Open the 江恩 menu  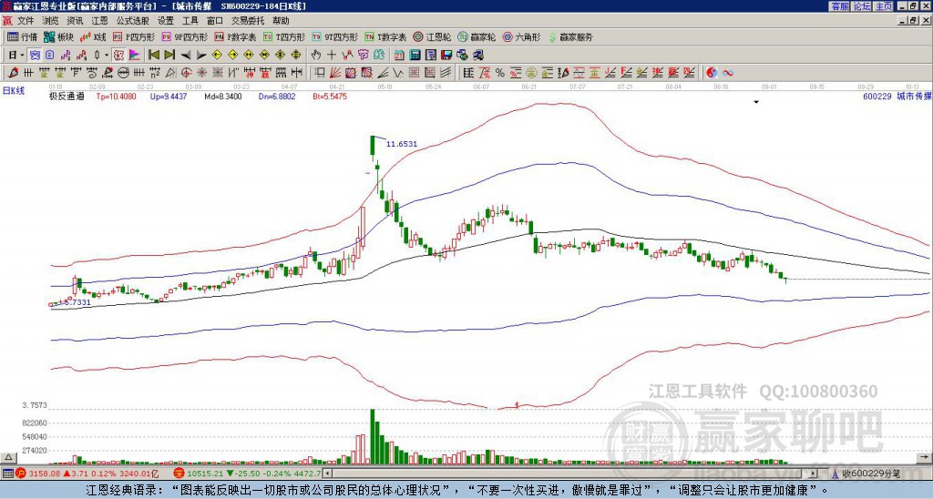[99, 21]
